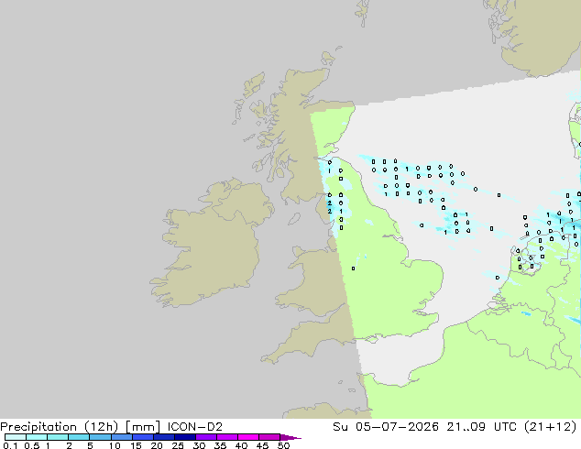Image resolution: width=581 pixels, height=449 pixels.
Task: Click the 'Precipitation (12h)' title text
Action: (x=60, y=427)
